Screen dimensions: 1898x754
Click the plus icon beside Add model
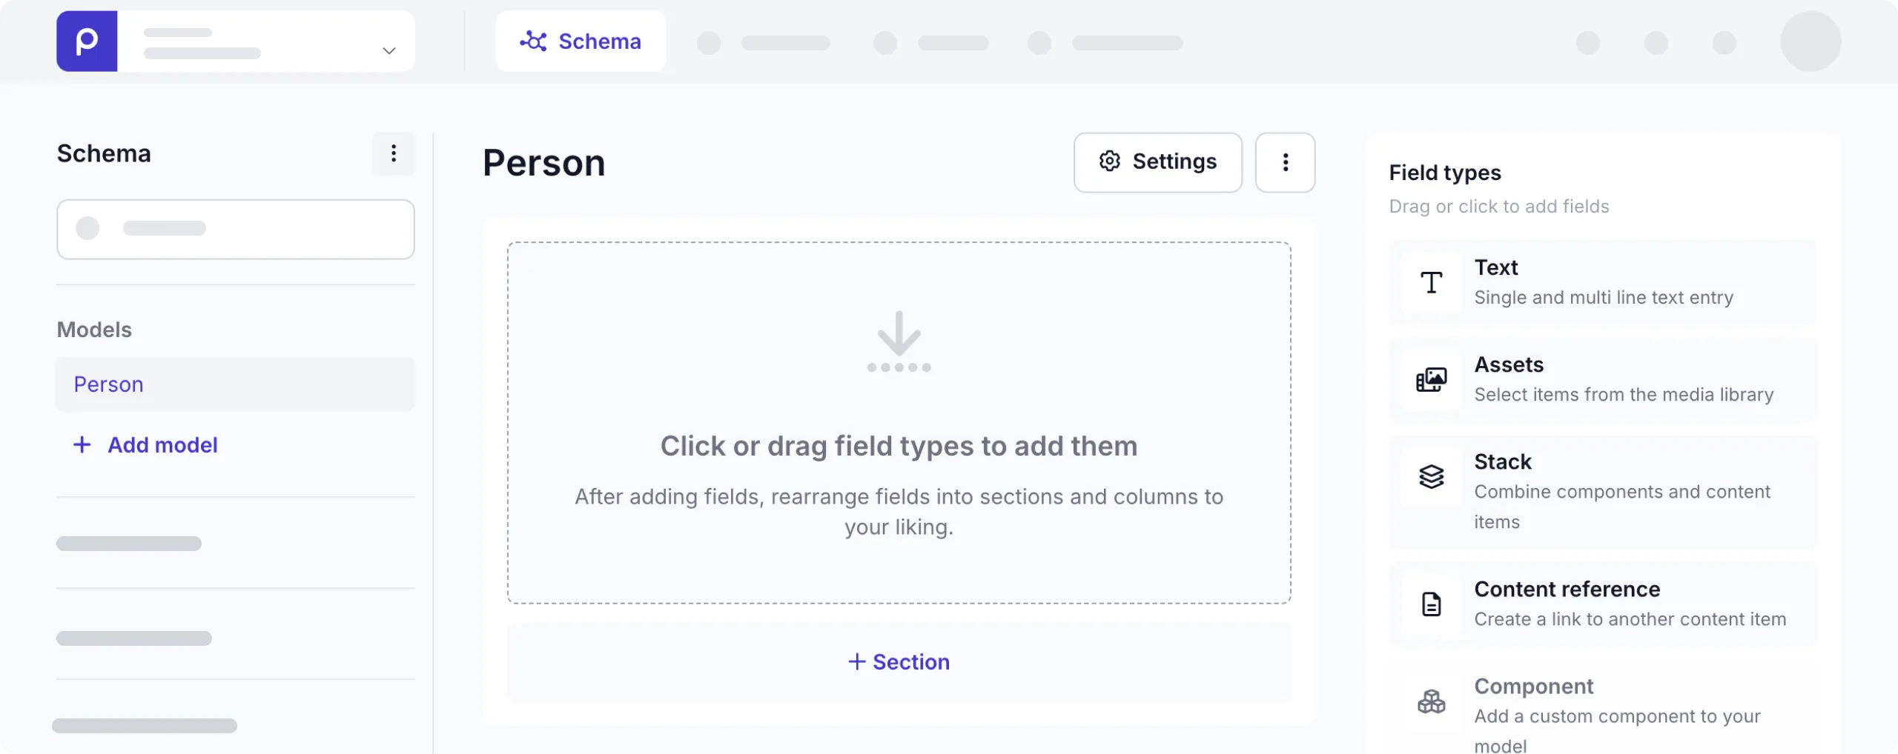pos(82,444)
